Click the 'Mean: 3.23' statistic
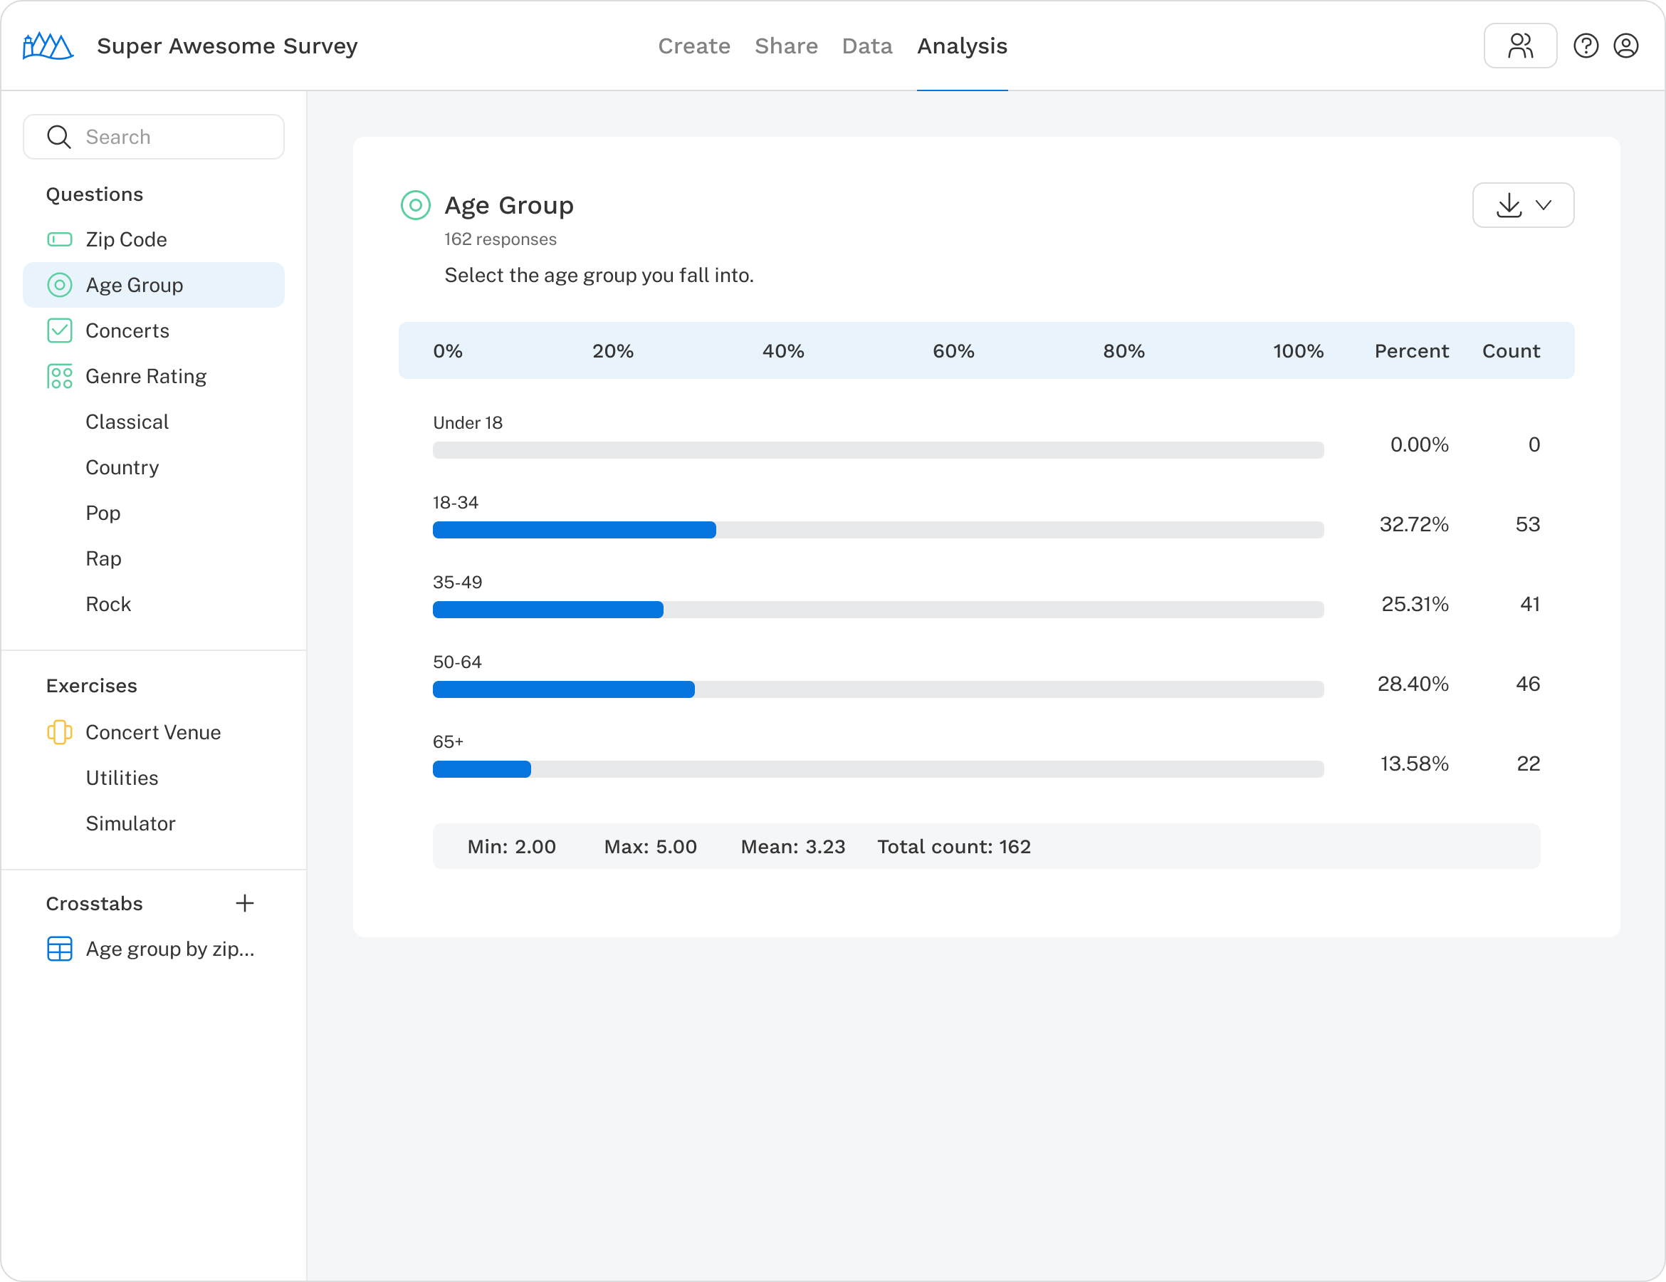The image size is (1666, 1282). 792,846
